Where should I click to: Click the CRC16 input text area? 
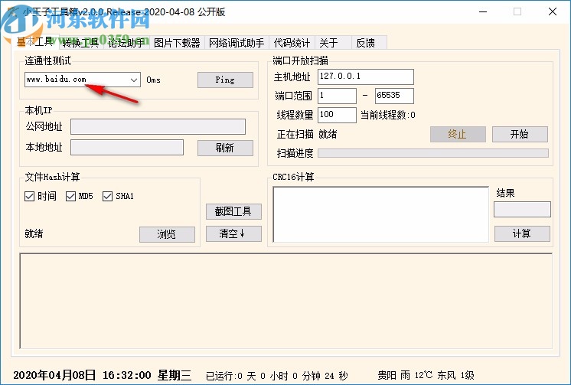[380, 214]
